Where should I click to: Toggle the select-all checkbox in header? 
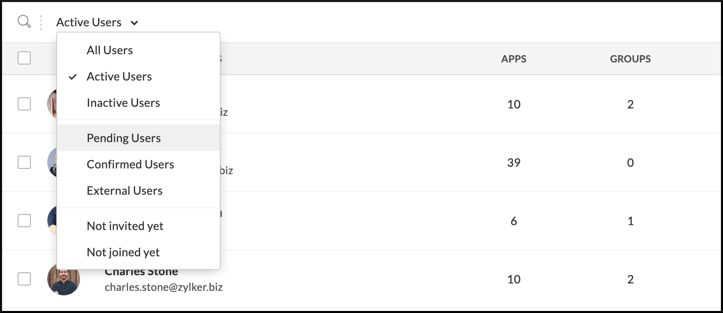click(x=24, y=58)
